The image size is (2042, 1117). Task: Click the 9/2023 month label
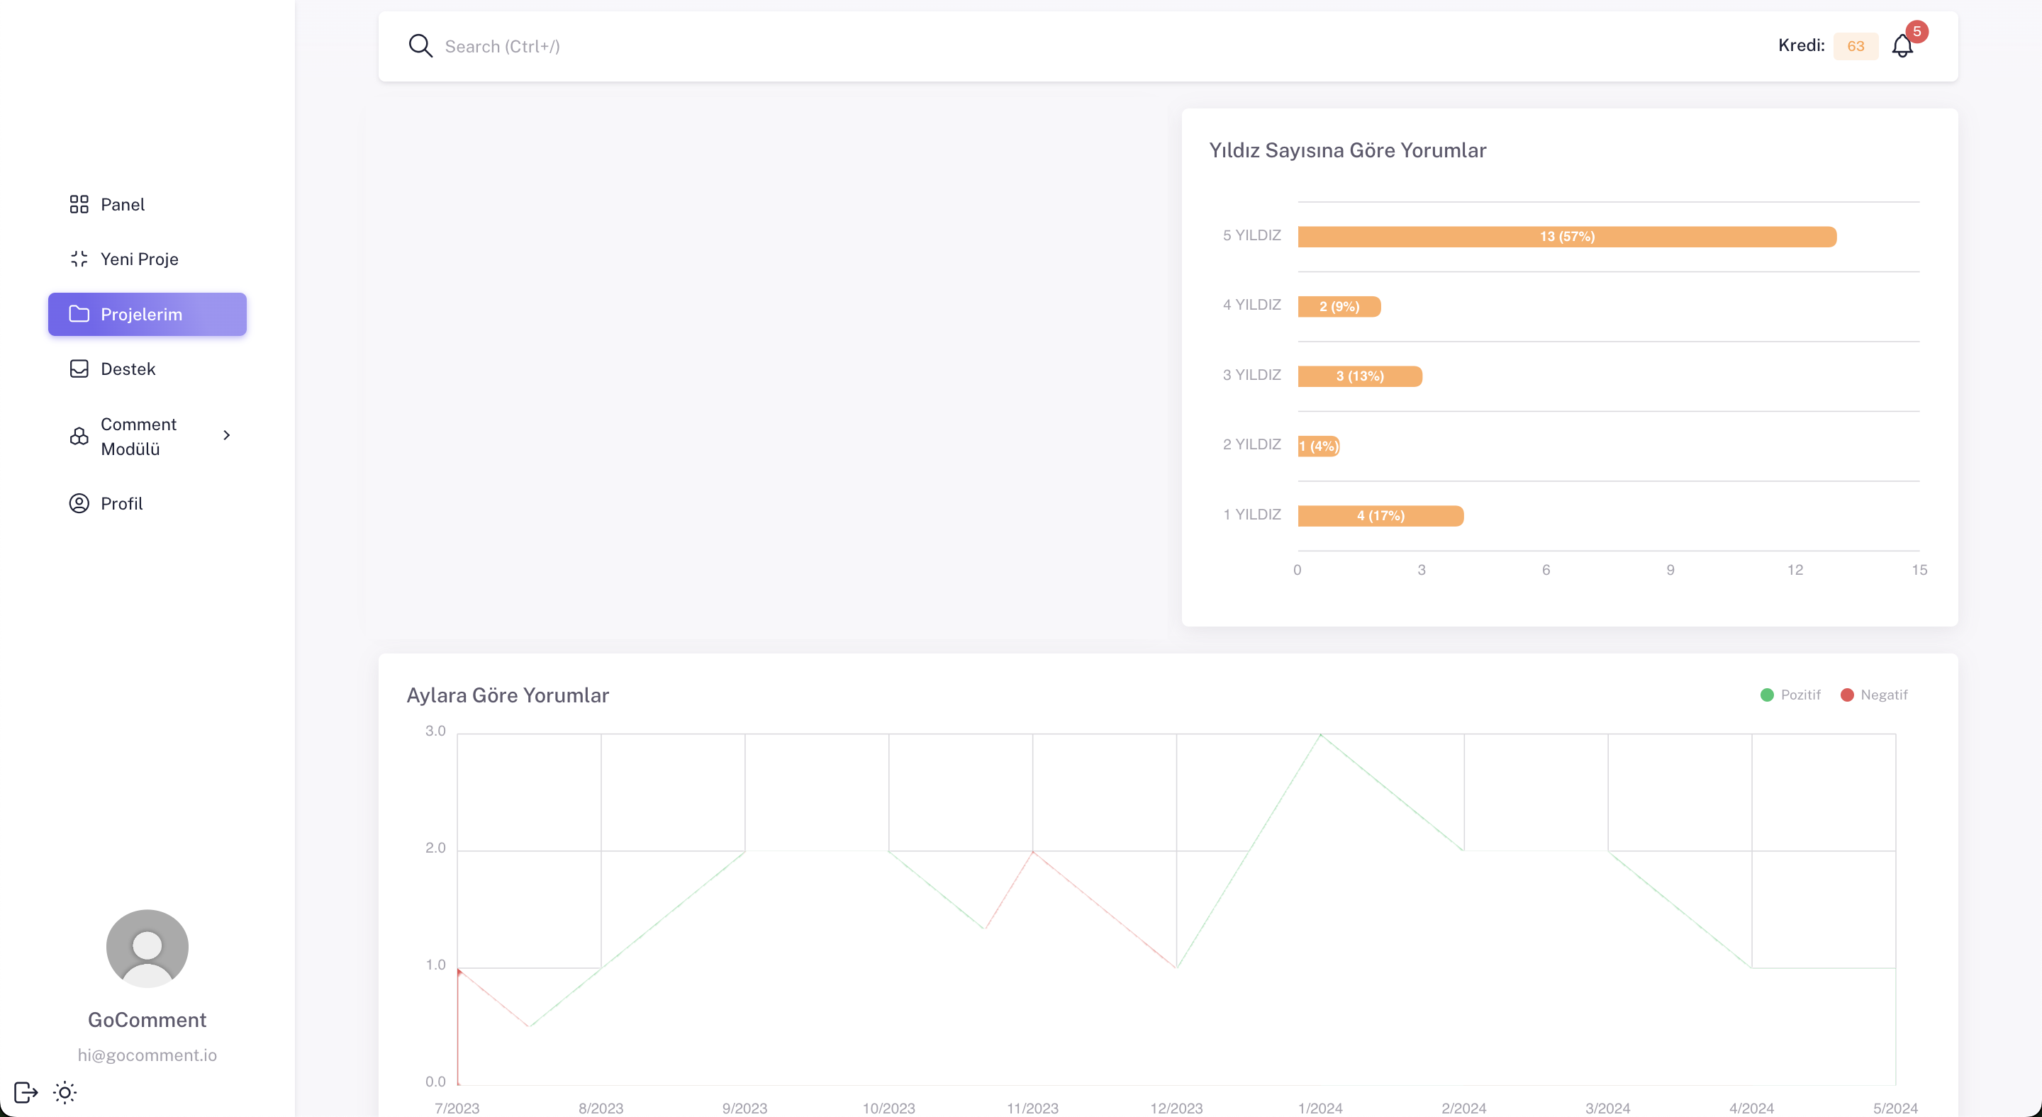coord(744,1108)
